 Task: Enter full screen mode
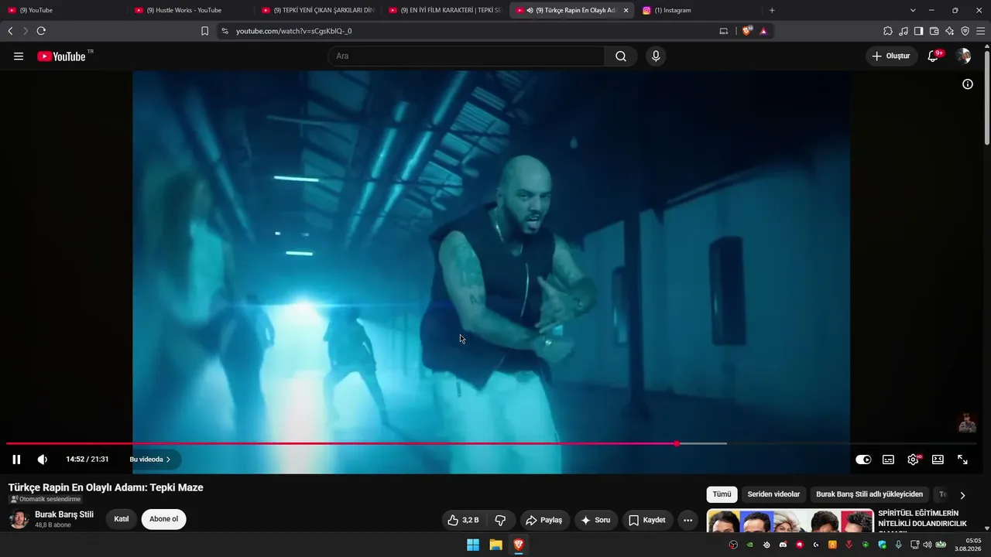click(x=962, y=460)
